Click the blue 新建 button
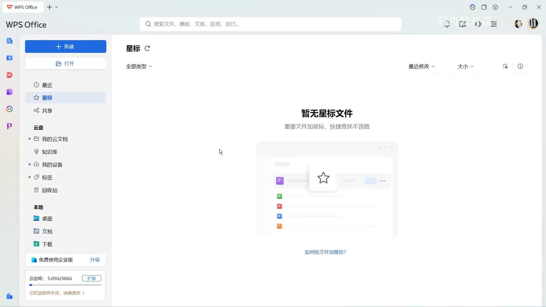Screen dimensions: 546x307 (66, 46)
